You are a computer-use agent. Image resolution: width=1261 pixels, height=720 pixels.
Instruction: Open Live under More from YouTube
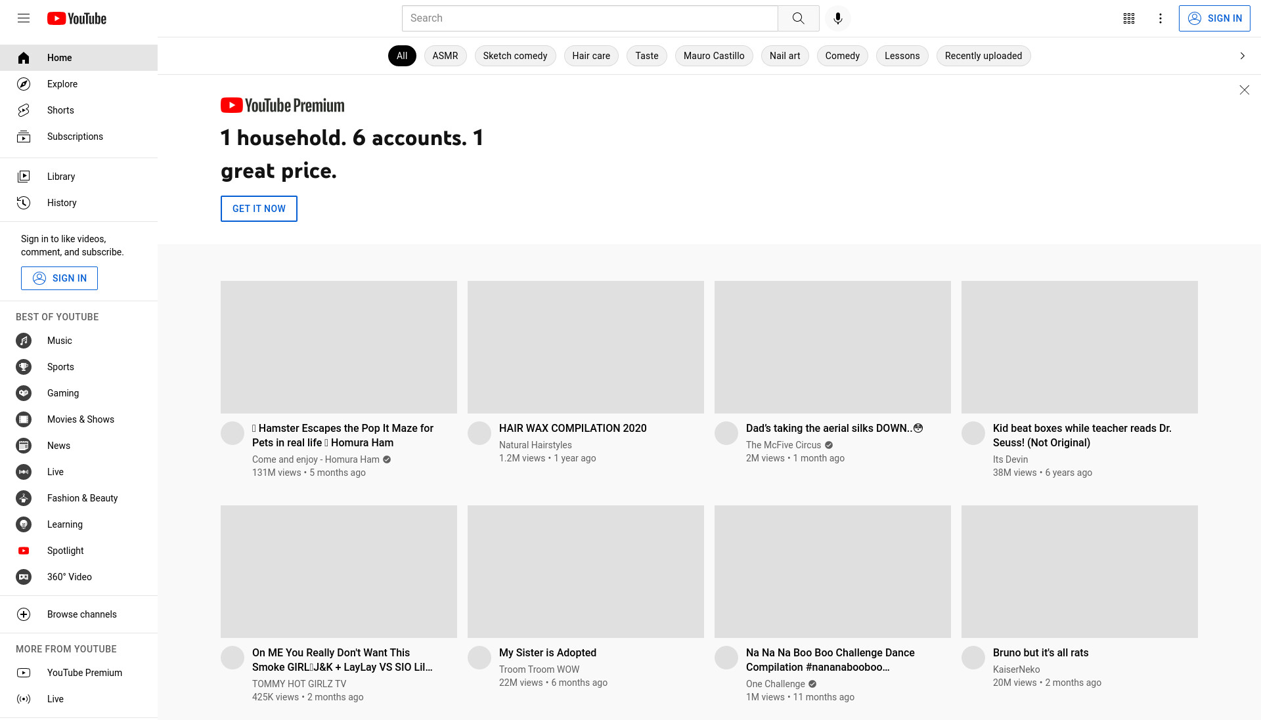pyautogui.click(x=79, y=699)
